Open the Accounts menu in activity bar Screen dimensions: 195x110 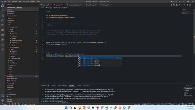pos(2,96)
